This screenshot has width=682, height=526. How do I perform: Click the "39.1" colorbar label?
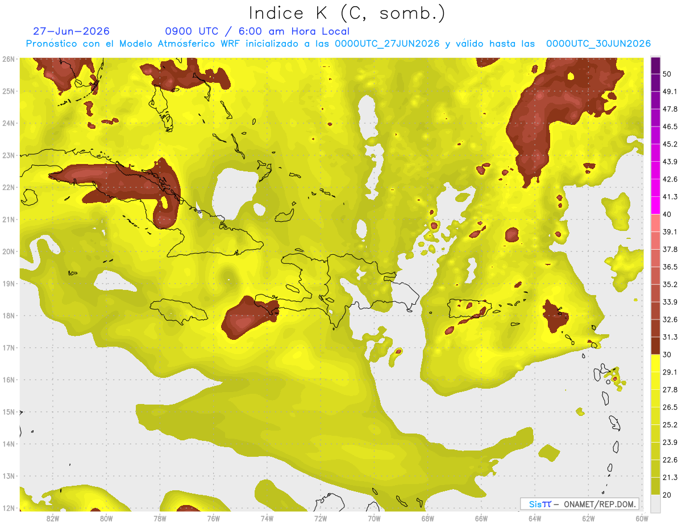pos(670,232)
